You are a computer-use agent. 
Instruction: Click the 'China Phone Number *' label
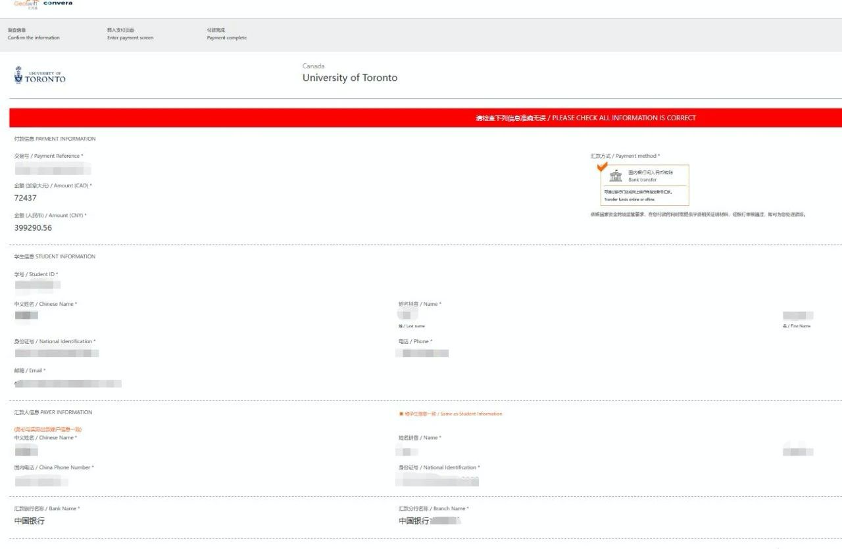[54, 467]
